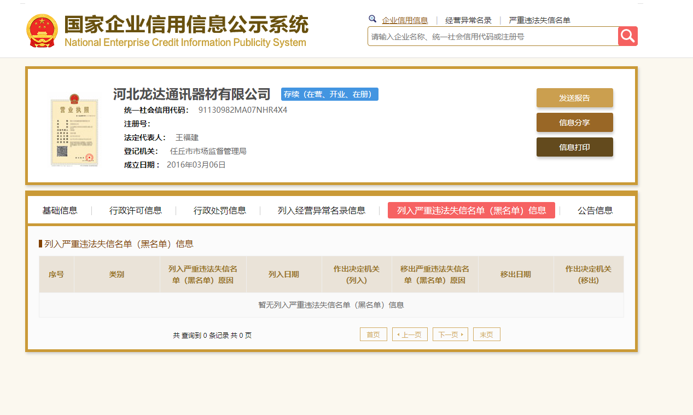Click the 国家企业信用信息公示系统 site title
693x415 pixels.
coord(187,25)
